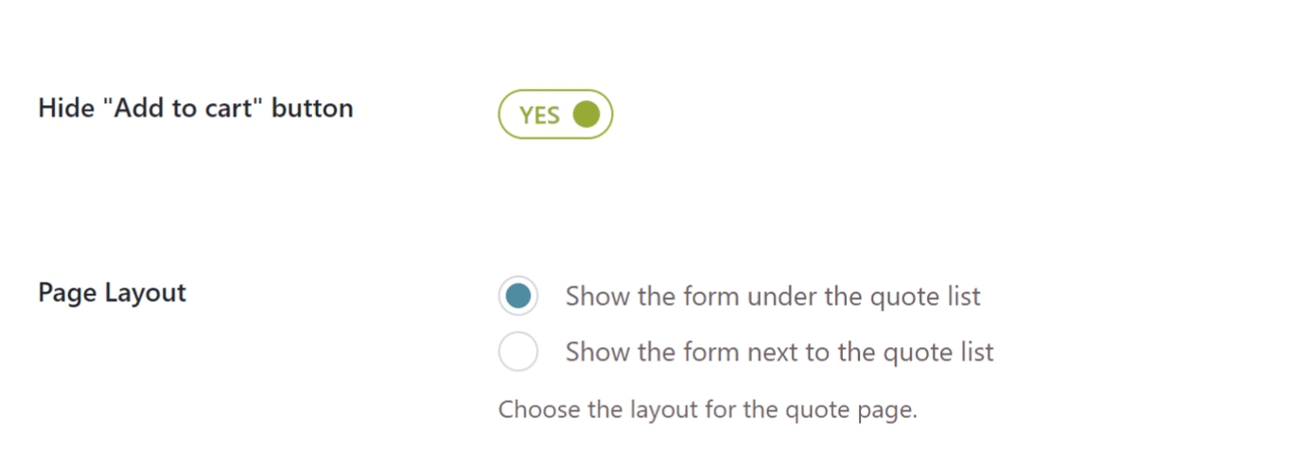Disable hiding of the Add to cart button
Image resolution: width=1296 pixels, height=467 pixels.
pos(555,114)
